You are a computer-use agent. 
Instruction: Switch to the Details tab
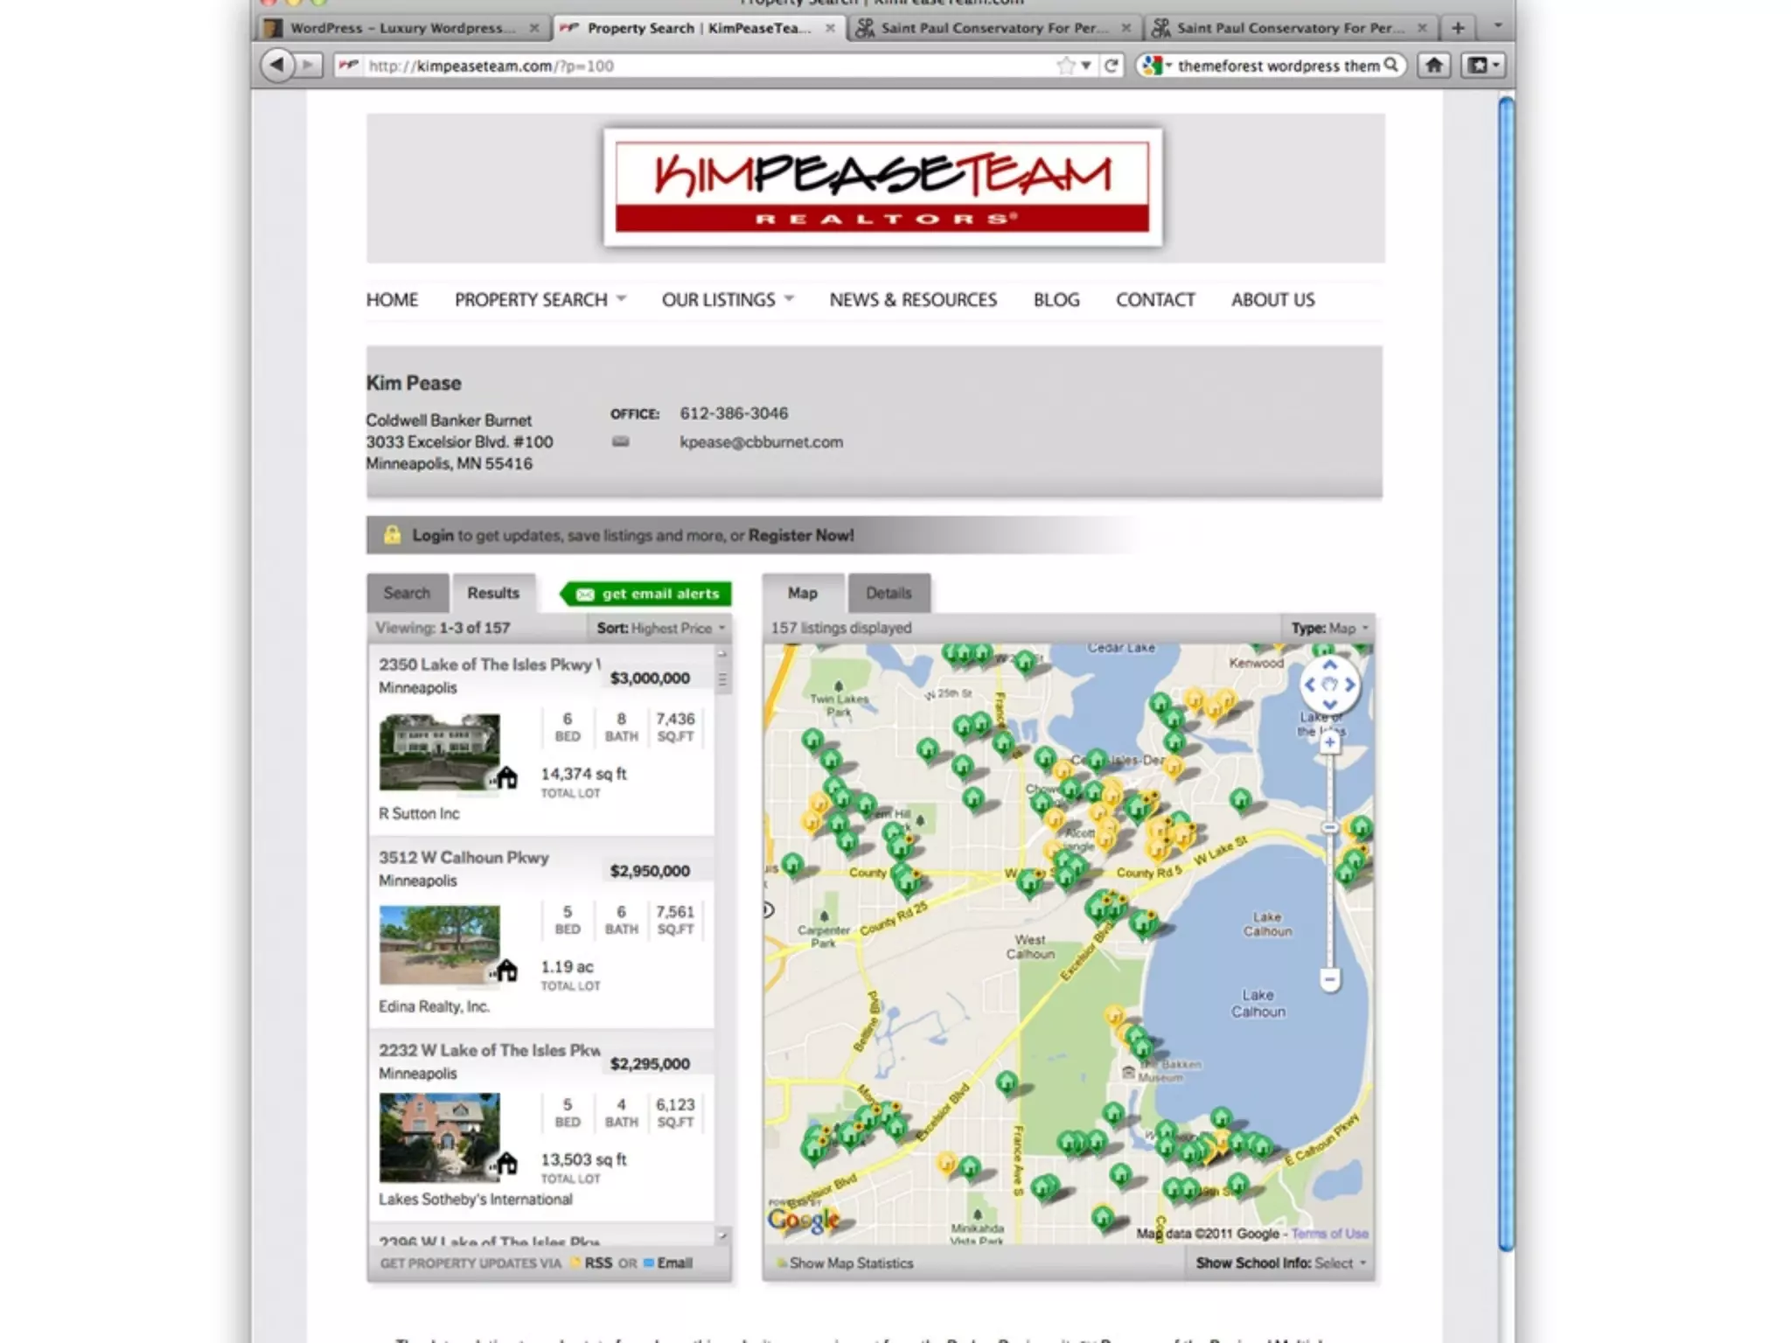889,593
